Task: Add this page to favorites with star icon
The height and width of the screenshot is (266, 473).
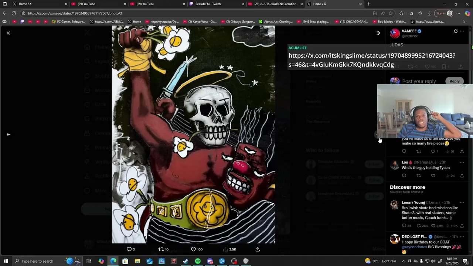Action: click(391, 13)
